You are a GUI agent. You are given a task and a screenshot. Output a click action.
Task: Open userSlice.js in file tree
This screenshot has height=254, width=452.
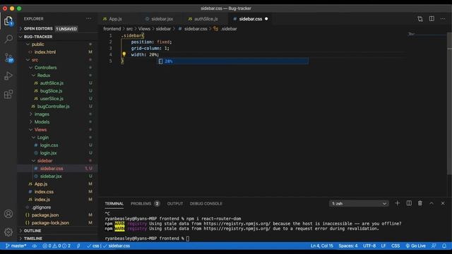pos(52,99)
